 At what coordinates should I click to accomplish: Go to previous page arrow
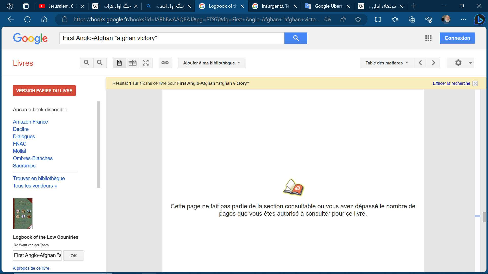(420, 63)
